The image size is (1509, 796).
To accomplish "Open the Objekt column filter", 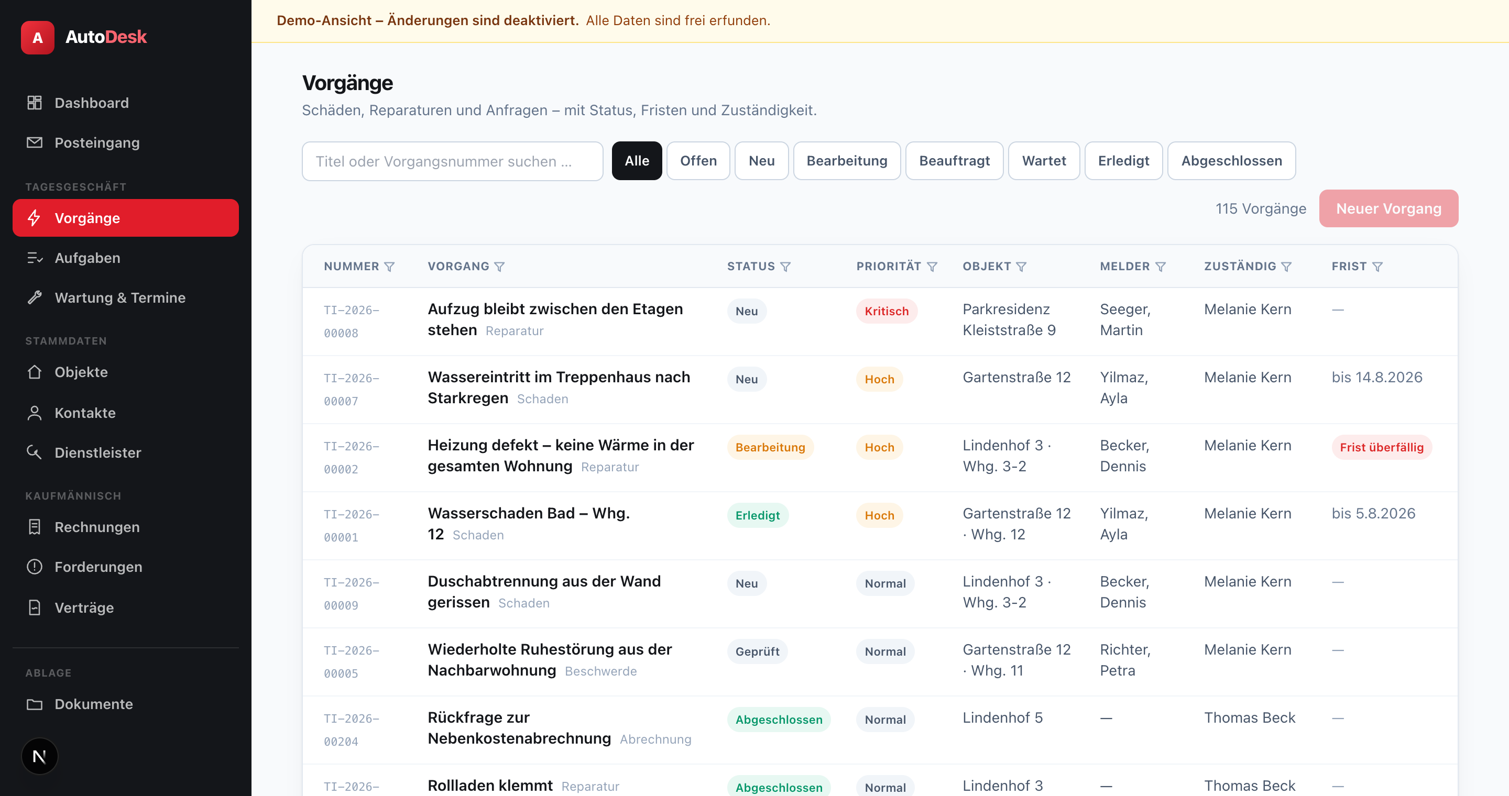I will coord(1022,267).
